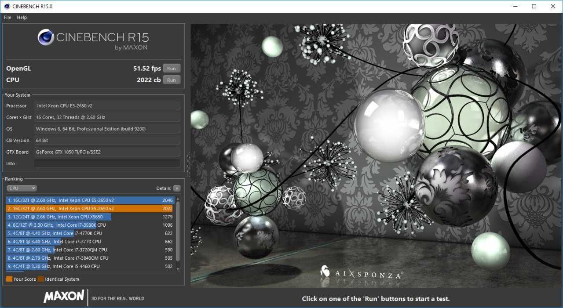Click the ranking list scroll up arrow
563x308 pixels.
pyautogui.click(x=178, y=199)
